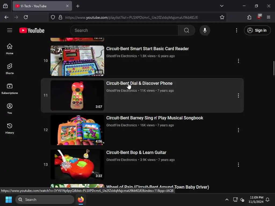Open Firefox application menu
This screenshot has width=275, height=206.
click(269, 17)
